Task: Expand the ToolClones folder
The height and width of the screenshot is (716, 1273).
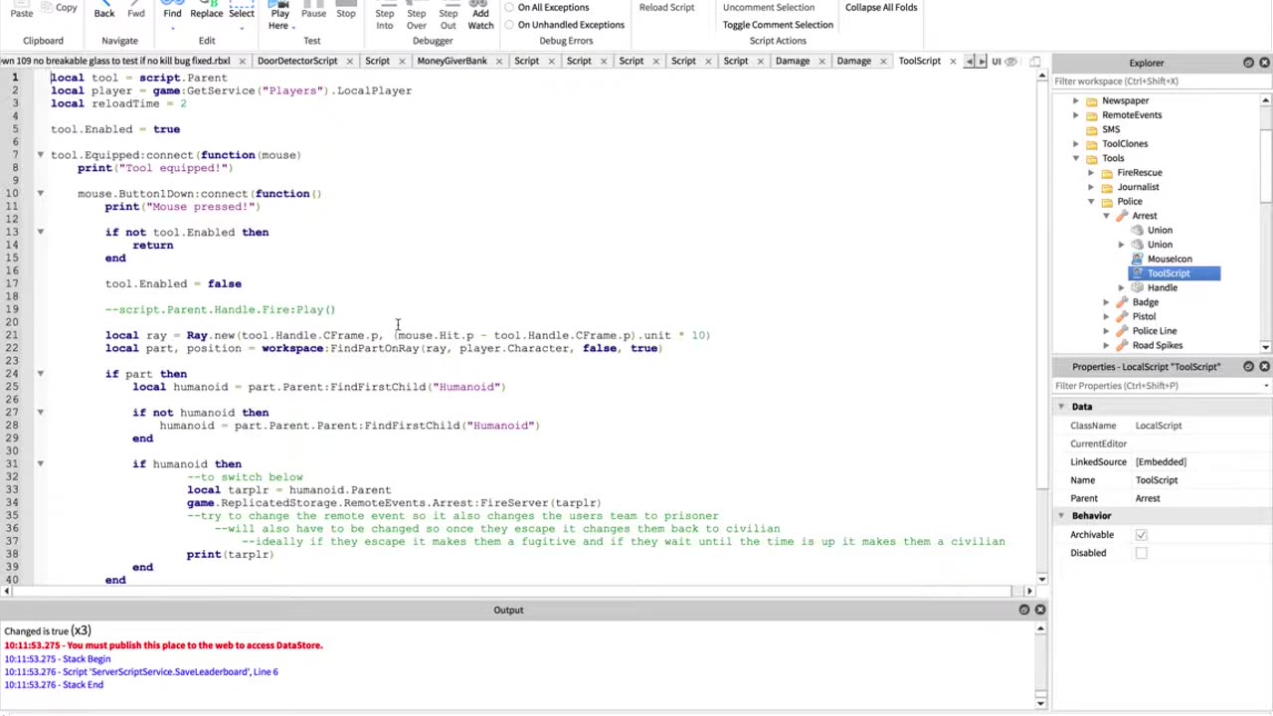Action: click(1075, 144)
